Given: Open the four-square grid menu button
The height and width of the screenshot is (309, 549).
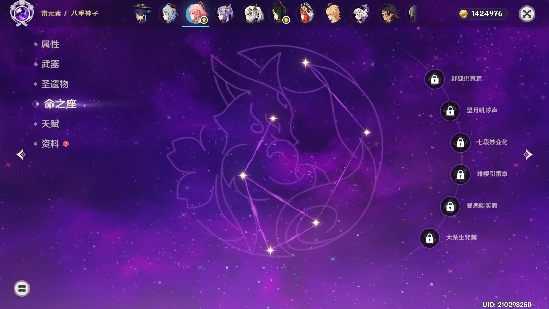Looking at the screenshot, I should pyautogui.click(x=22, y=288).
